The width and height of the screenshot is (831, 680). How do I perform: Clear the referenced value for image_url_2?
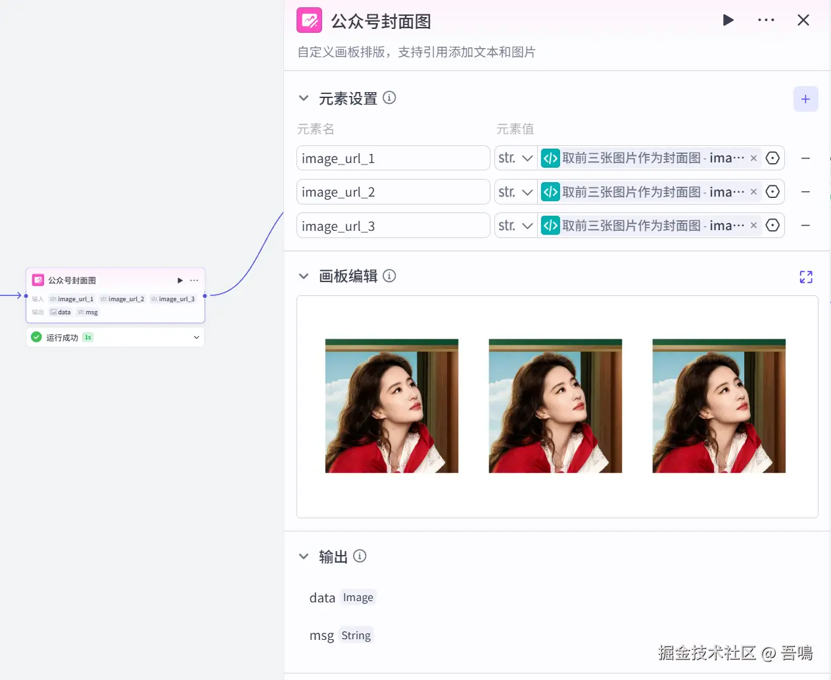[x=753, y=192]
